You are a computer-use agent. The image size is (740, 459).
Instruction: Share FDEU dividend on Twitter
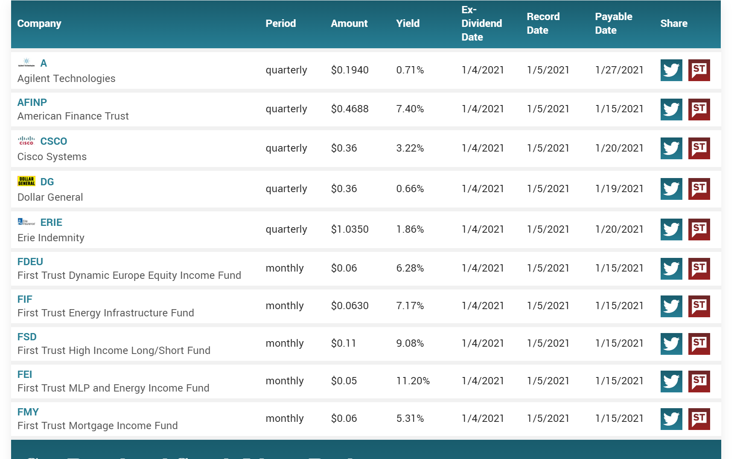(x=671, y=269)
